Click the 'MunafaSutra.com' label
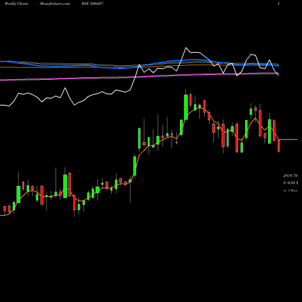This screenshot has width=302, height=302. tap(55, 4)
